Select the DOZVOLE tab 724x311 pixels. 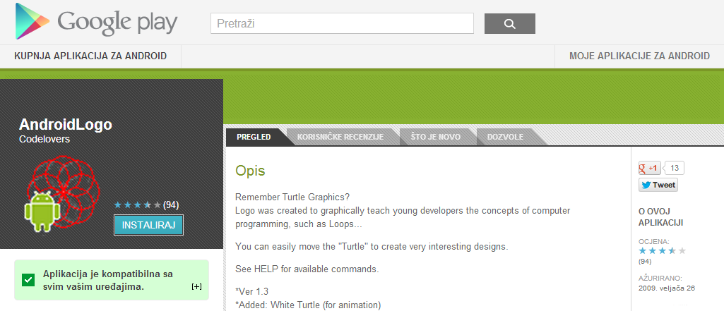click(x=505, y=137)
